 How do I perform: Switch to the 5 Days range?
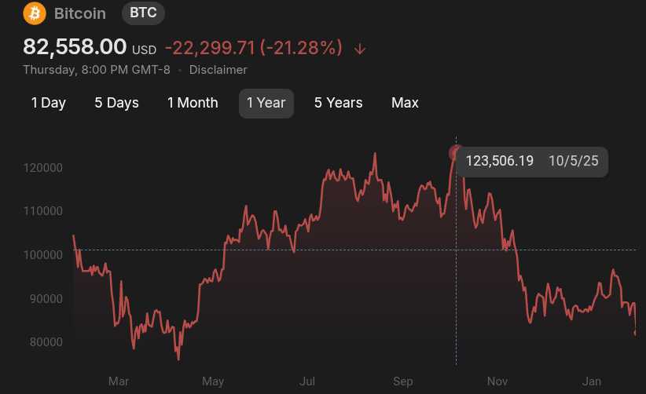pos(116,103)
